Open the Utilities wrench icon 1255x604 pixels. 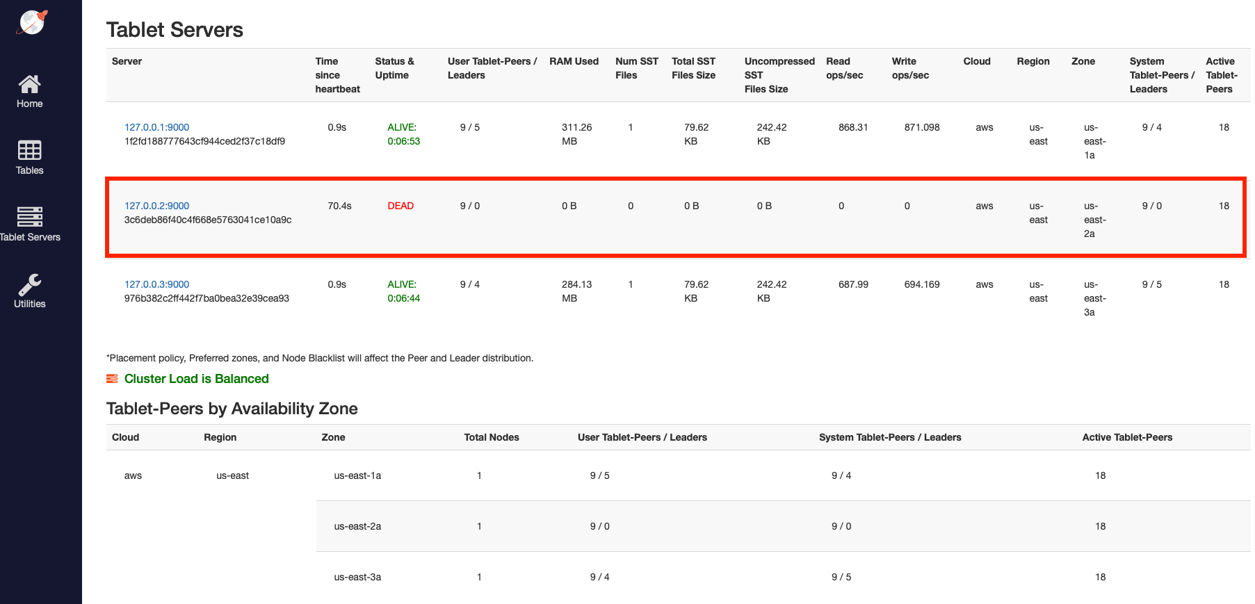29,284
